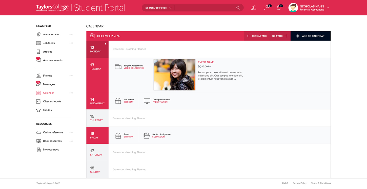367x189 pixels.
Task: Click the event photo thumbnail
Action: [x=174, y=75]
